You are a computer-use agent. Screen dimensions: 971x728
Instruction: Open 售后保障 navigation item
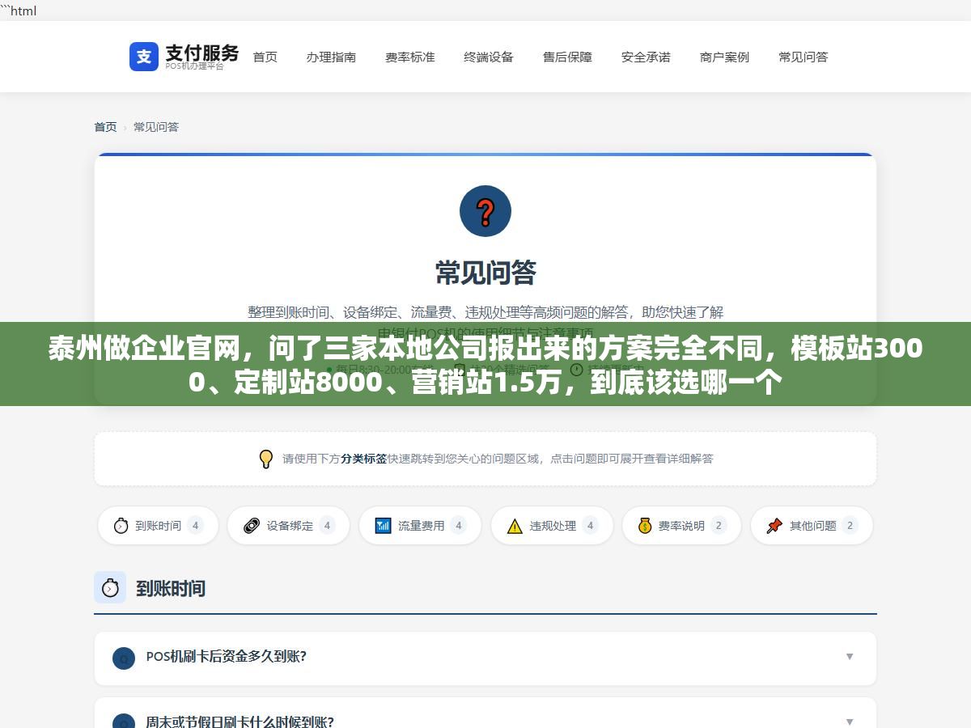coord(567,57)
